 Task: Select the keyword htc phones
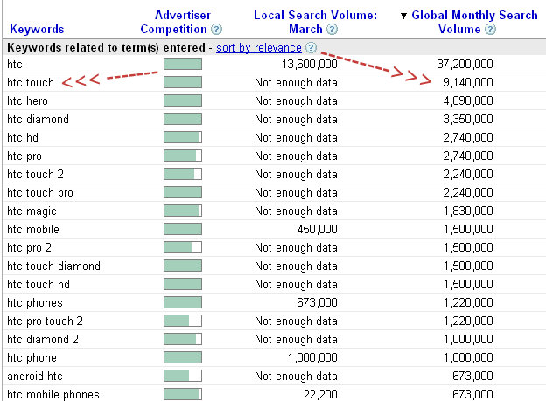[35, 303]
